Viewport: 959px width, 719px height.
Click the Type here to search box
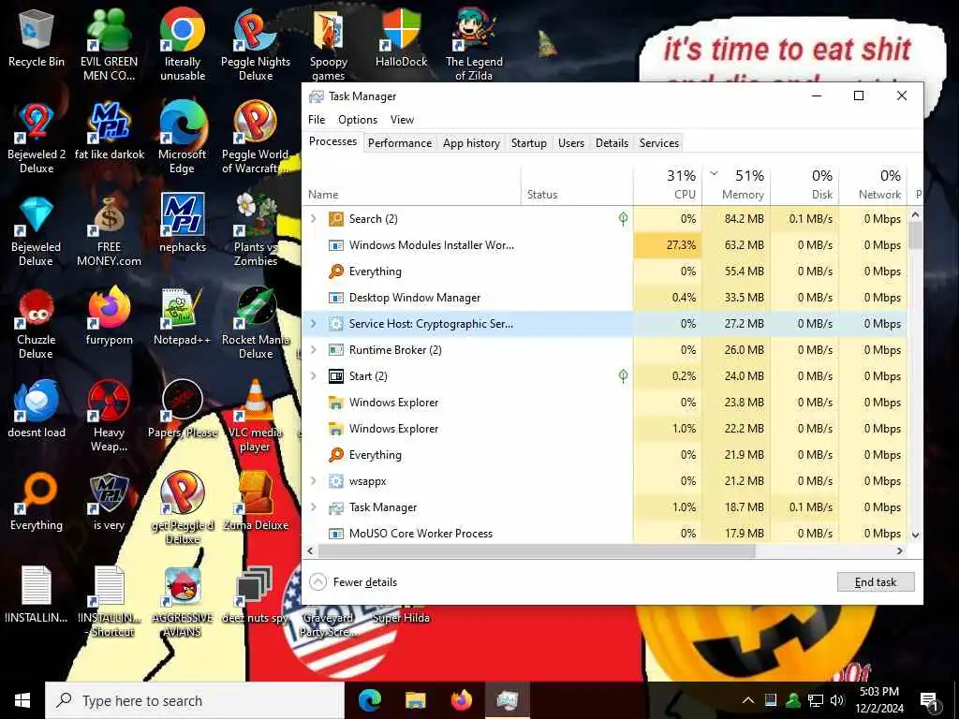click(x=195, y=700)
